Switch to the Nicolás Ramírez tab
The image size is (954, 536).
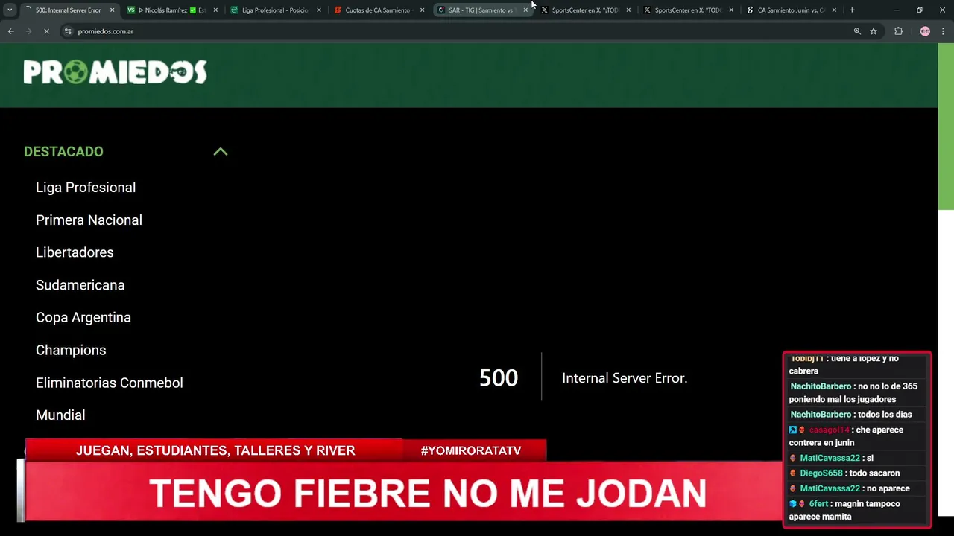pos(171,10)
